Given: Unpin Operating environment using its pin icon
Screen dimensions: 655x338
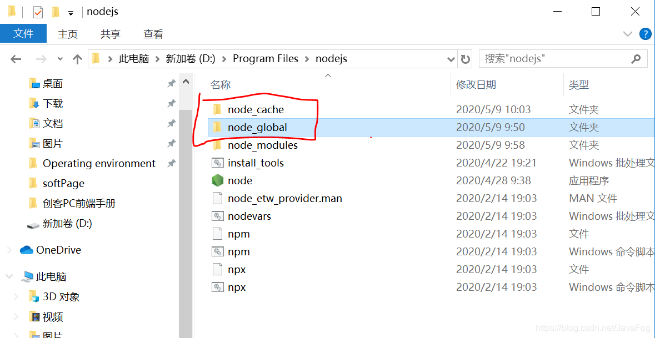Looking at the screenshot, I should (x=171, y=164).
